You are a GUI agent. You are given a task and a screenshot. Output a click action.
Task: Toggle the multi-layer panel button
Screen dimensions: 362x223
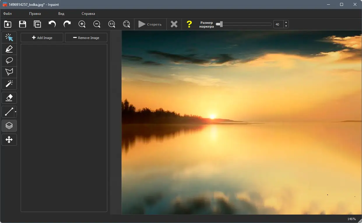[9, 126]
